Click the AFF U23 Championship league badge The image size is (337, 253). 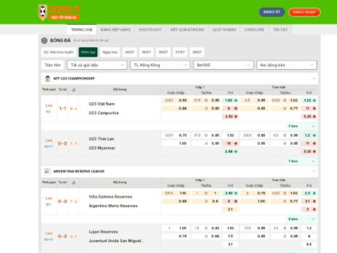click(x=48, y=79)
